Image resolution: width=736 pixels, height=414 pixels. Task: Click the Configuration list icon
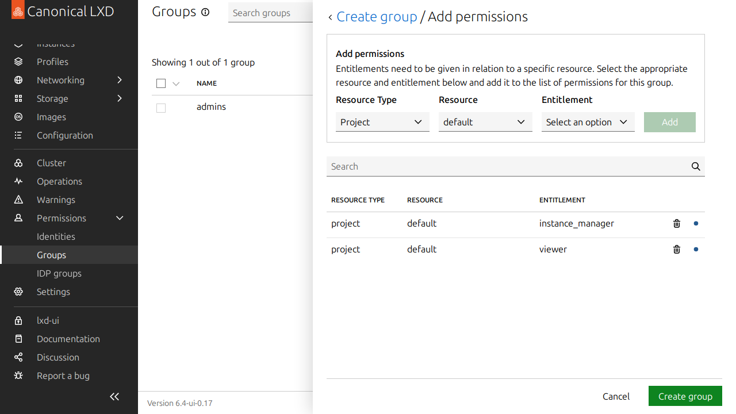click(x=18, y=135)
